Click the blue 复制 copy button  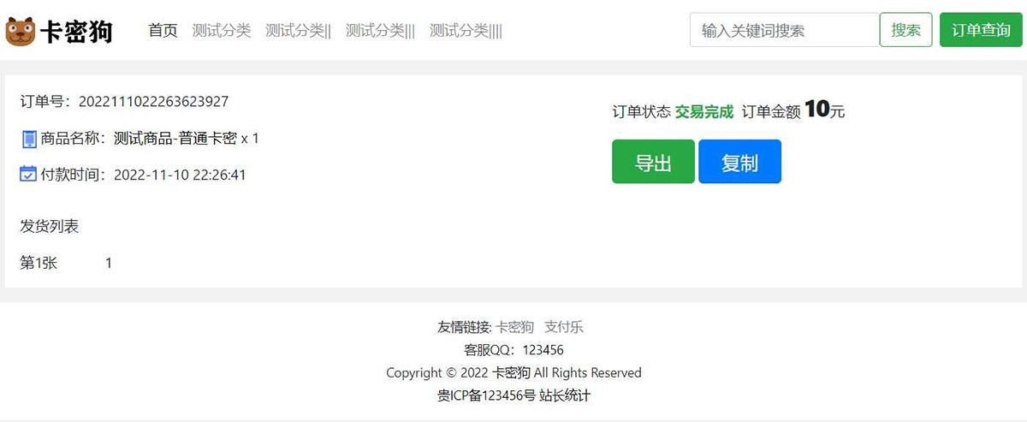point(739,162)
